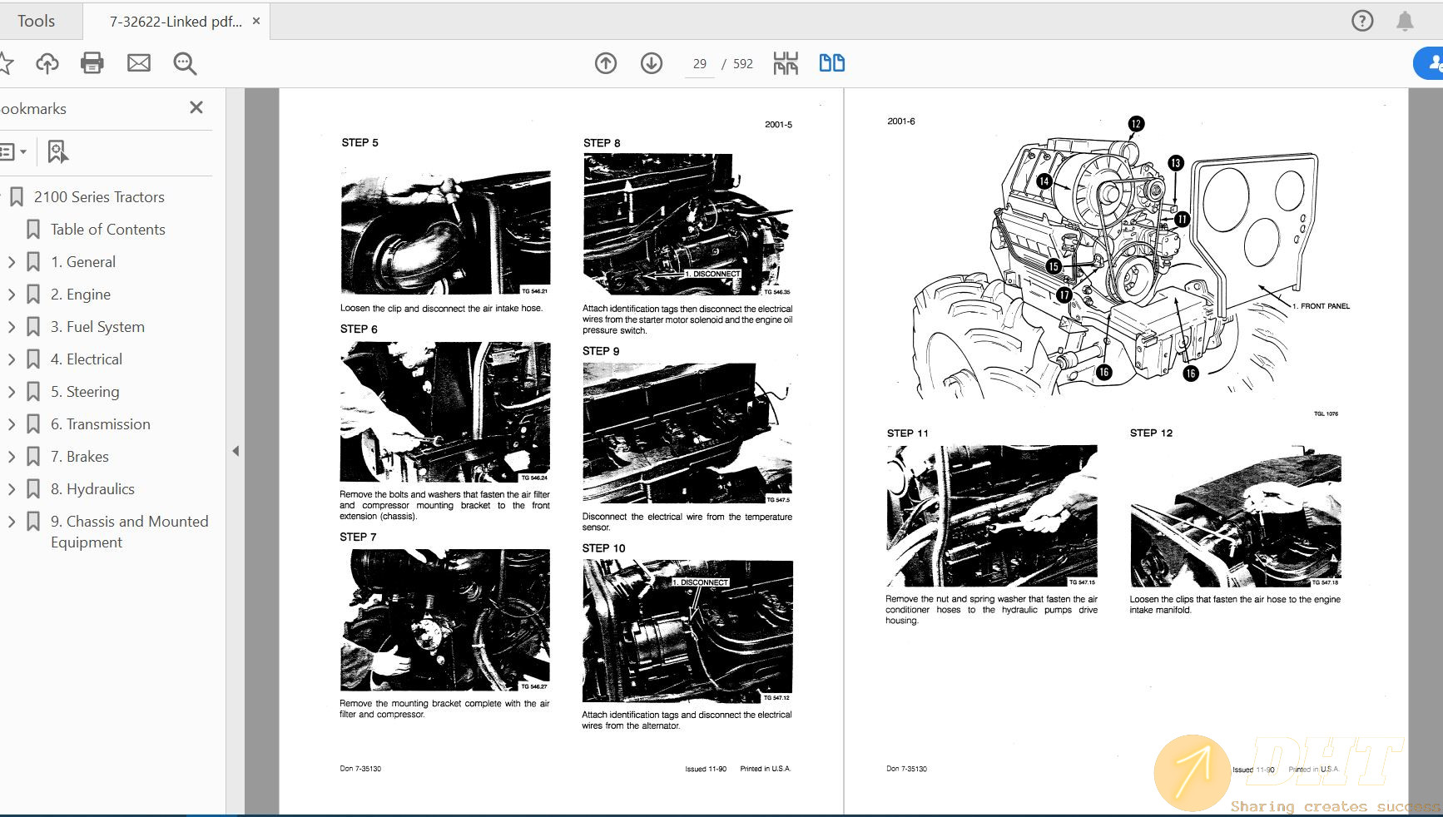Expand the '8. Hydraulics' bookmark
1443x817 pixels.
pyautogui.click(x=12, y=488)
